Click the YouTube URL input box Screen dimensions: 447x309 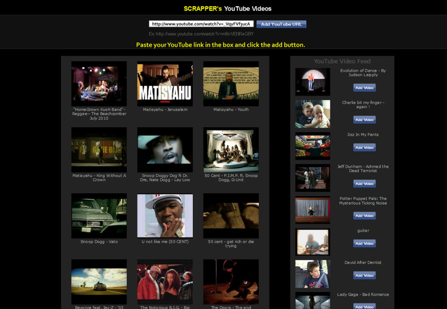pyautogui.click(x=201, y=24)
